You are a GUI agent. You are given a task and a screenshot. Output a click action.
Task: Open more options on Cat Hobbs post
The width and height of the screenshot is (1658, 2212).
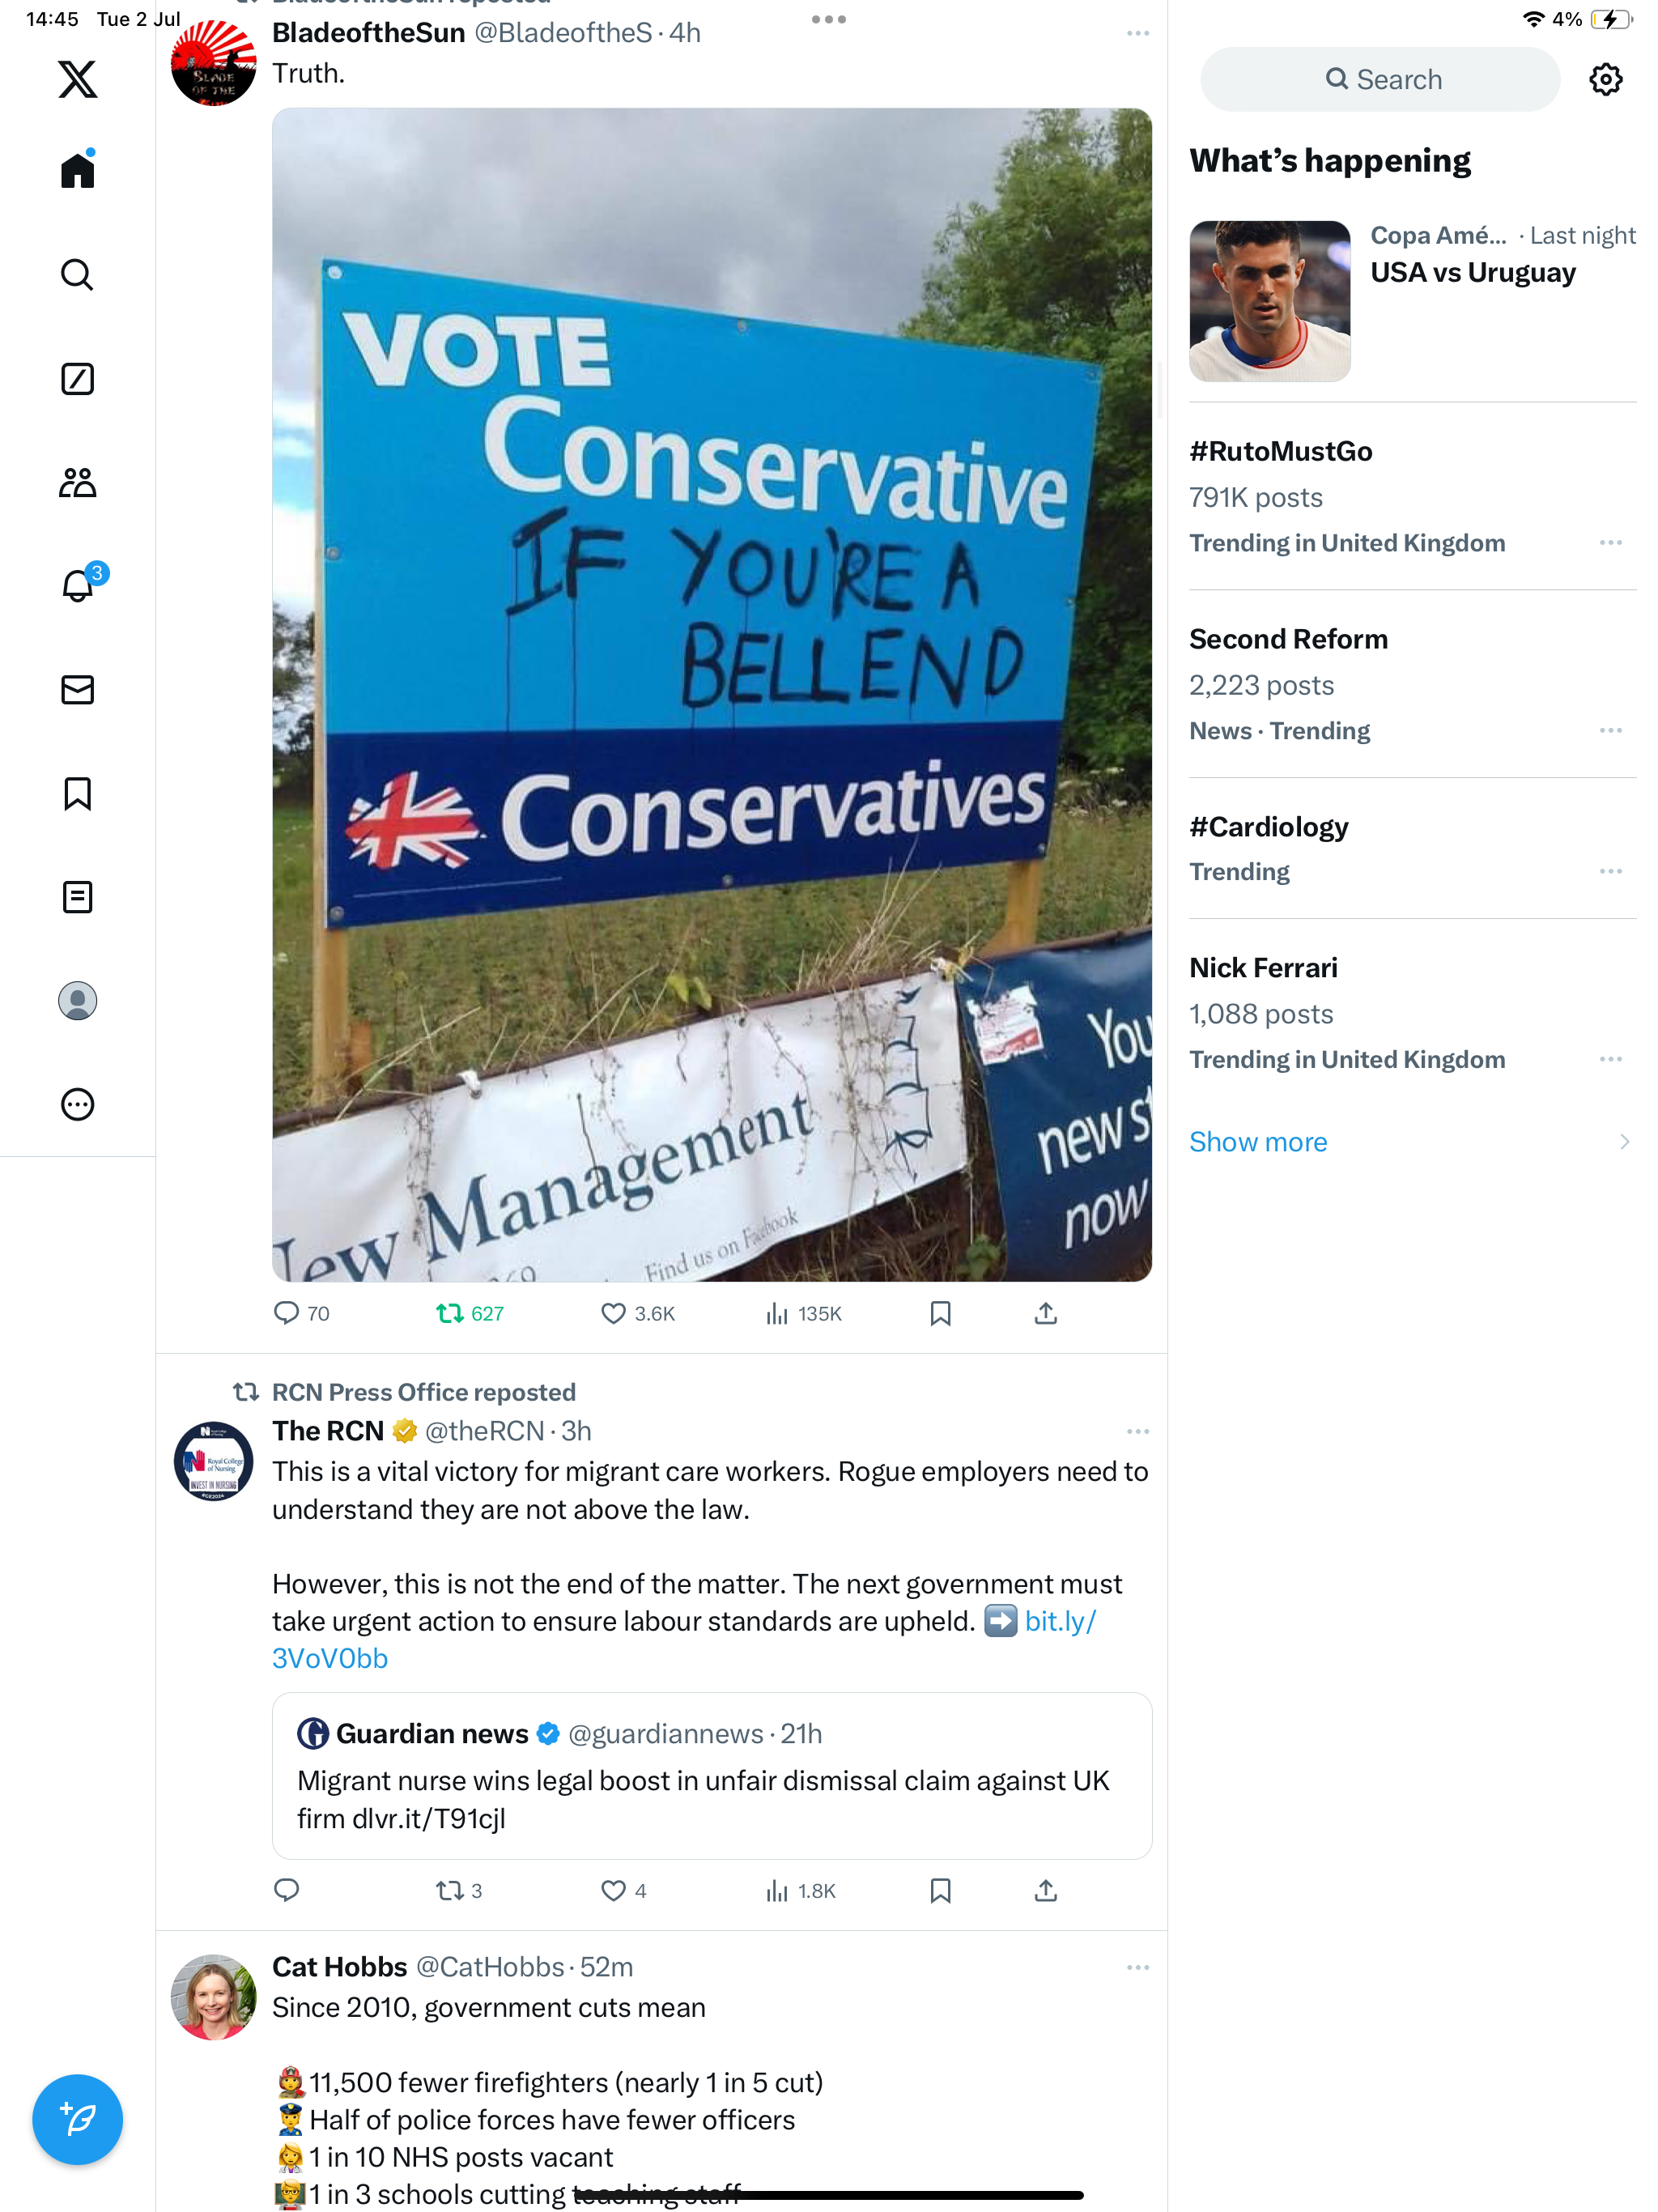pos(1137,1967)
